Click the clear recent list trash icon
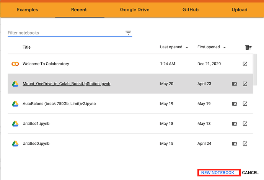The height and width of the screenshot is (180, 264). point(248,47)
